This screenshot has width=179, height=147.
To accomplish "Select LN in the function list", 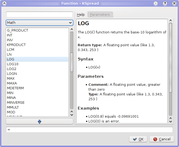I will coord(37,54).
